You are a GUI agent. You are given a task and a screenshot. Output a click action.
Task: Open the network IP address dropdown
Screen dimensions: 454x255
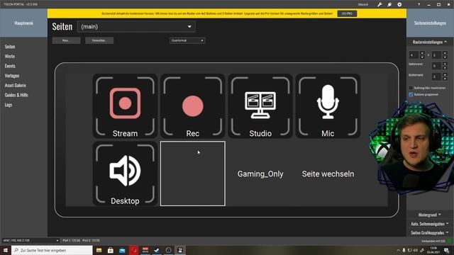(31, 240)
